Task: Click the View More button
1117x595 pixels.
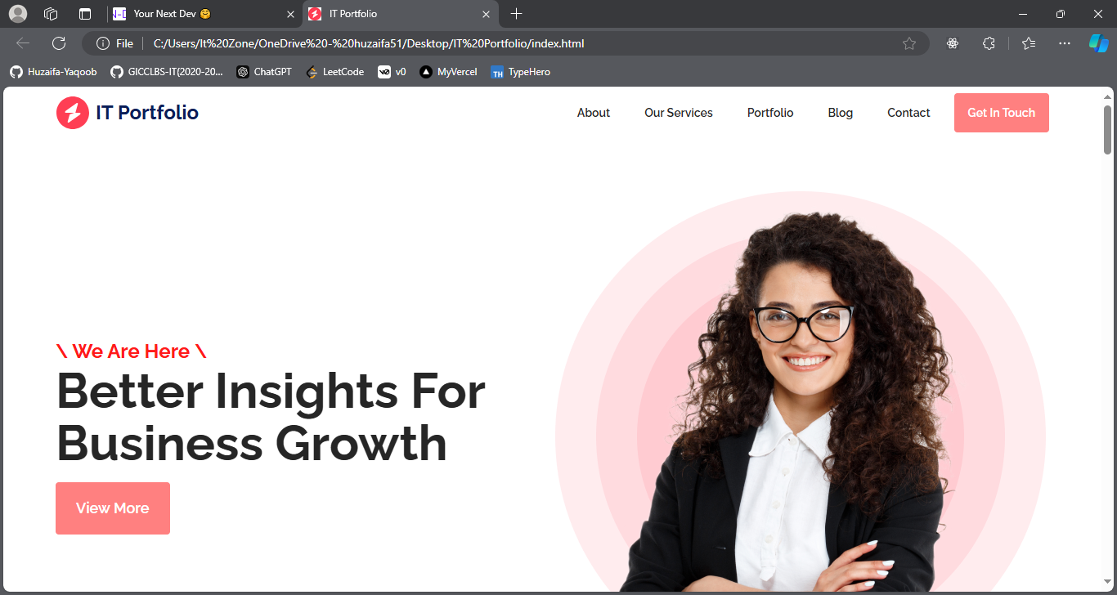Action: coord(113,508)
